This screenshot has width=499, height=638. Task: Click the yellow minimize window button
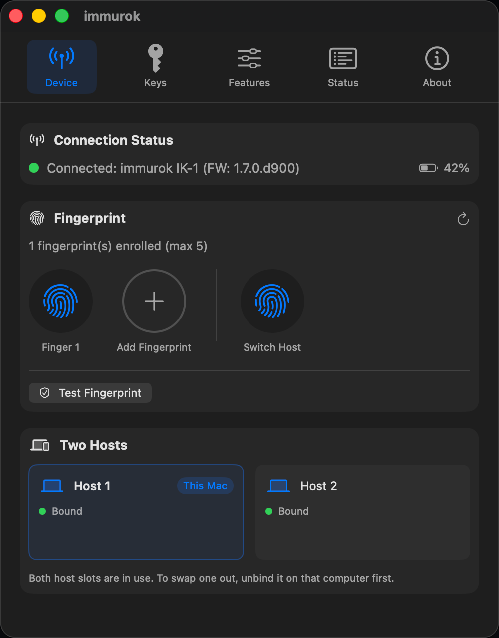(39, 16)
